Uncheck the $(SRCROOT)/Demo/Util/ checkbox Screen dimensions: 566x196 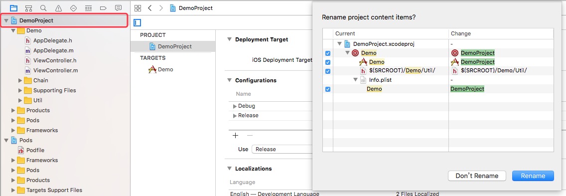pyautogui.click(x=328, y=71)
